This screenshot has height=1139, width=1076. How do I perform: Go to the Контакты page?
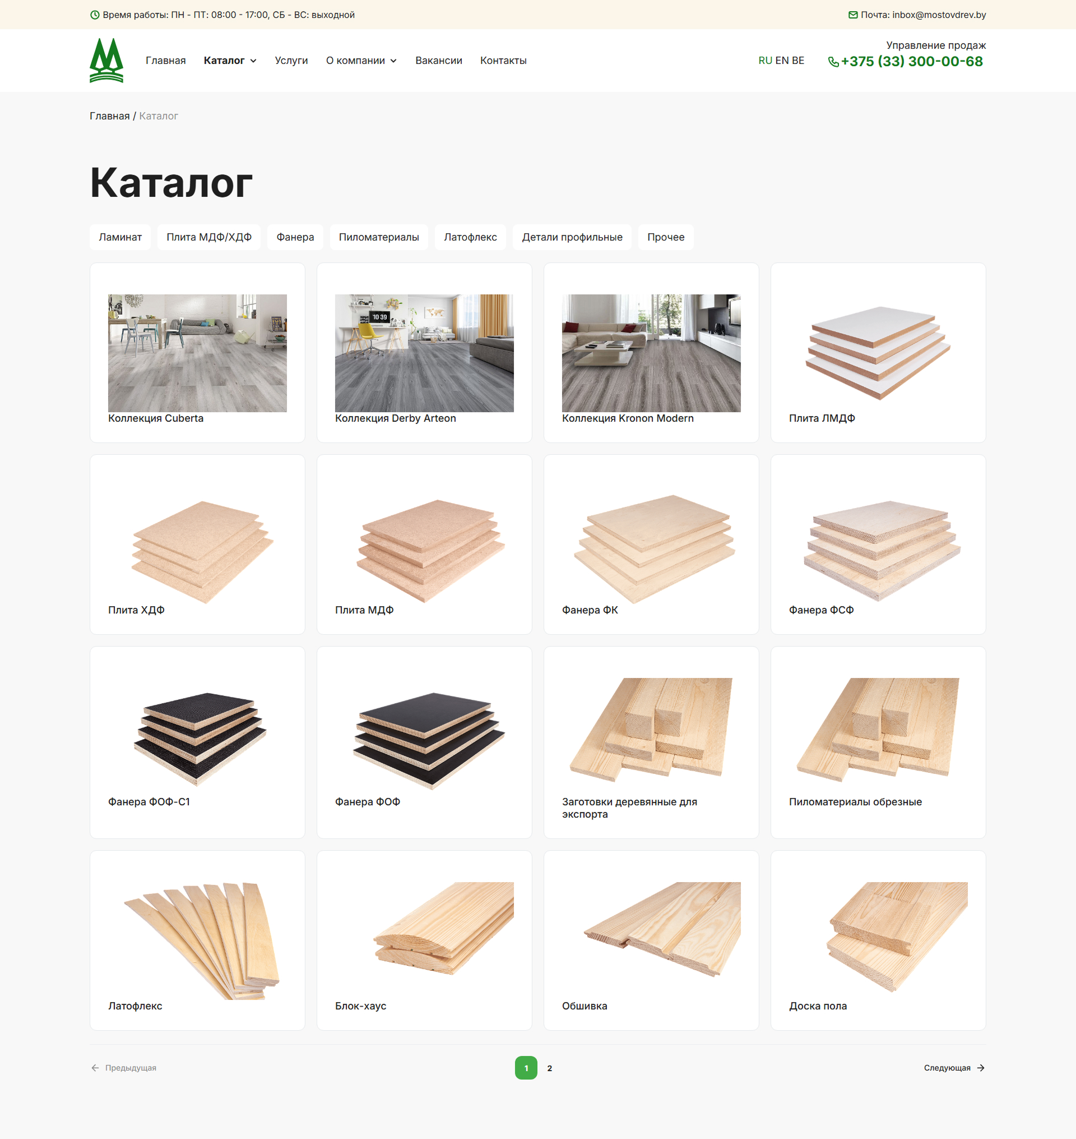point(503,60)
